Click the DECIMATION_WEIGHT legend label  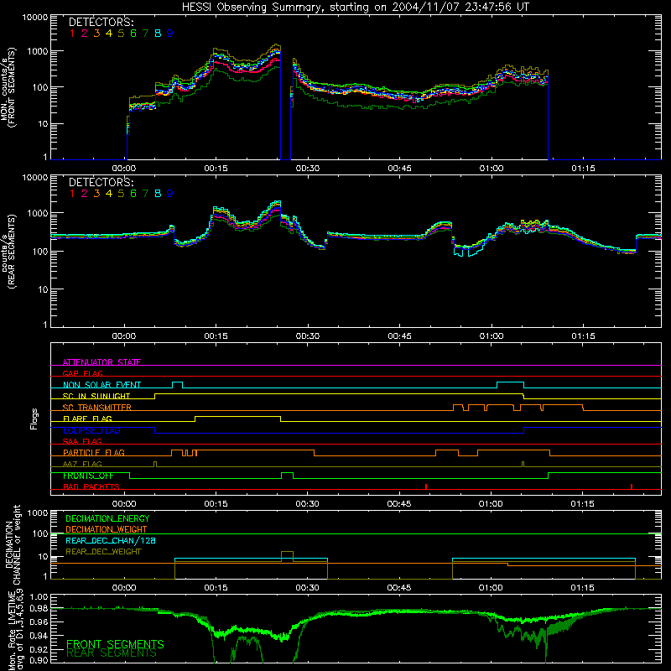coord(107,529)
